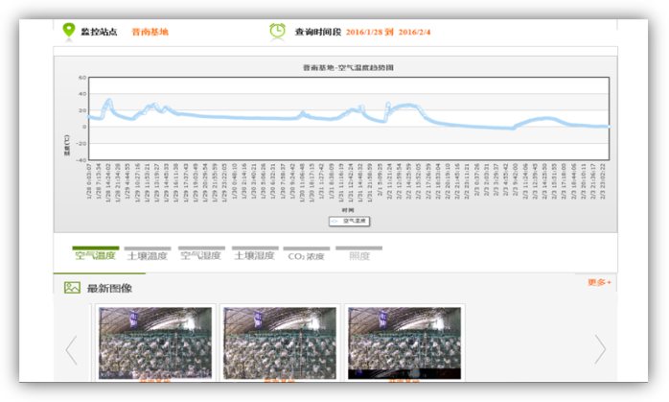The image size is (669, 402).
Task: Click the latest images picture icon
Action: pyautogui.click(x=72, y=288)
